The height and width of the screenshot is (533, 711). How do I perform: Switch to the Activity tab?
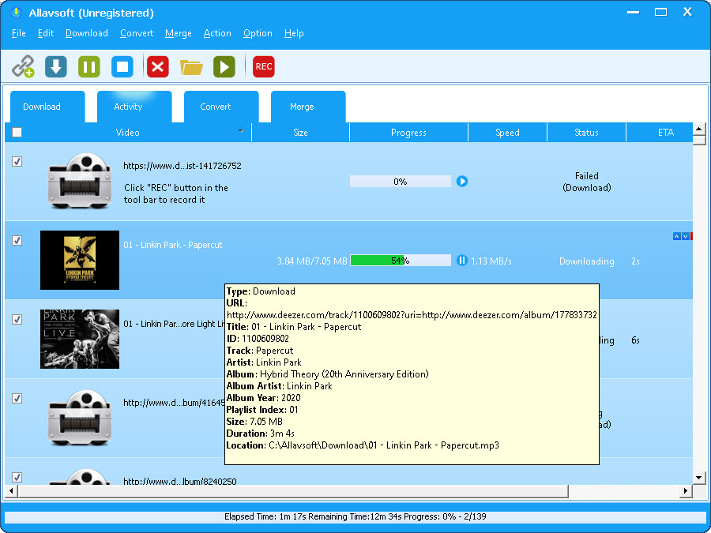point(134,107)
